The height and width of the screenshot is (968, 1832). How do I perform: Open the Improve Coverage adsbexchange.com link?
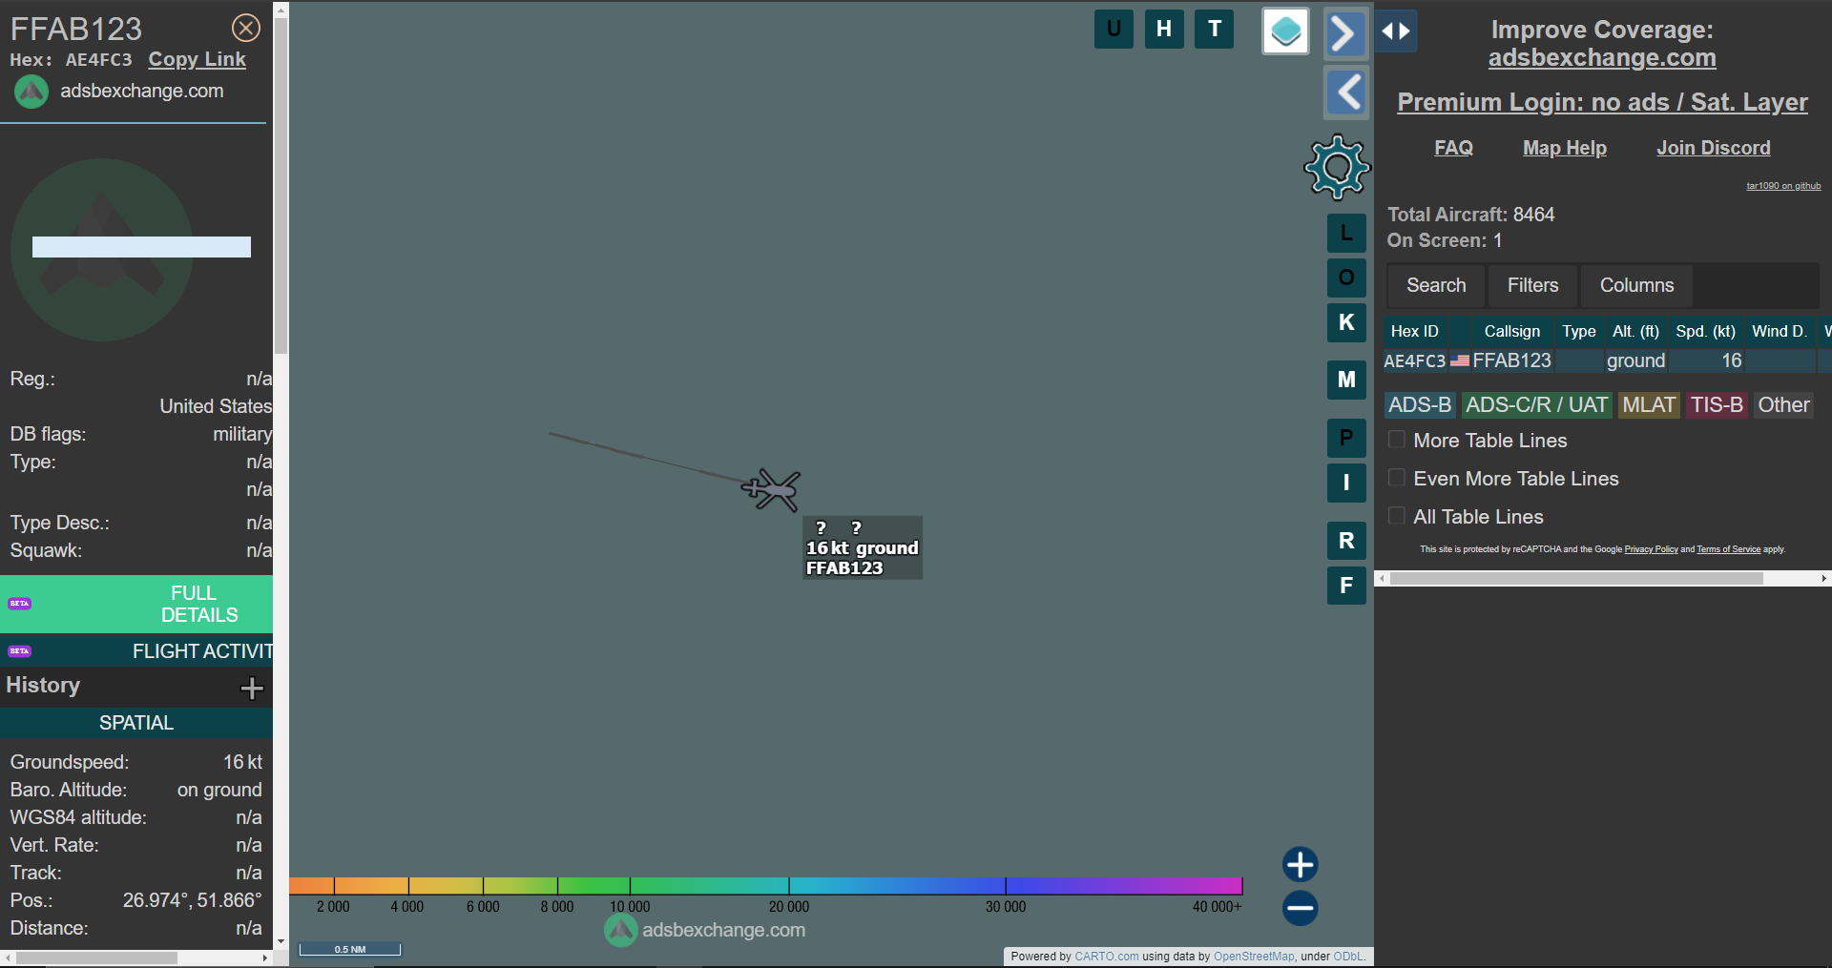click(1602, 58)
